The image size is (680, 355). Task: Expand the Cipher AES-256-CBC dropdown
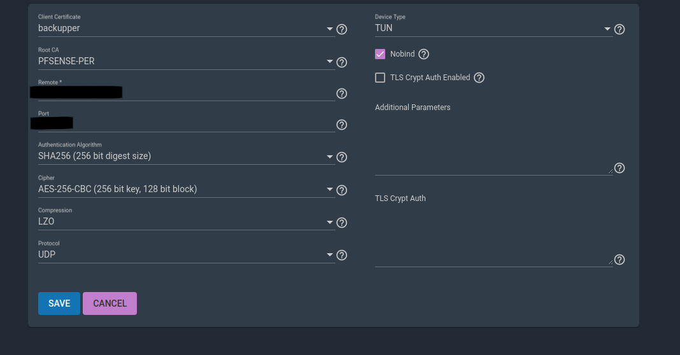click(x=187, y=190)
